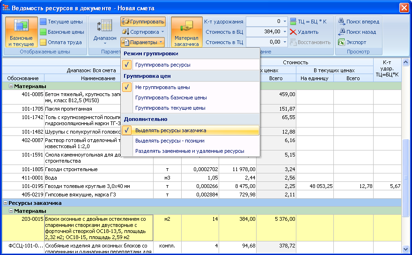
Task: Choose Разделять замененные и удаленные ресурсы
Action: point(191,151)
